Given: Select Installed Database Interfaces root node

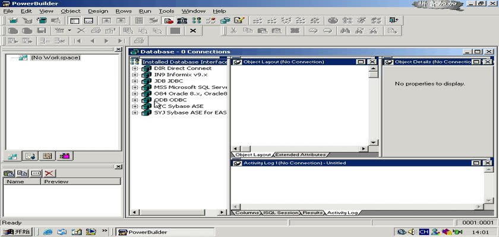Looking at the screenshot, I should [185, 62].
